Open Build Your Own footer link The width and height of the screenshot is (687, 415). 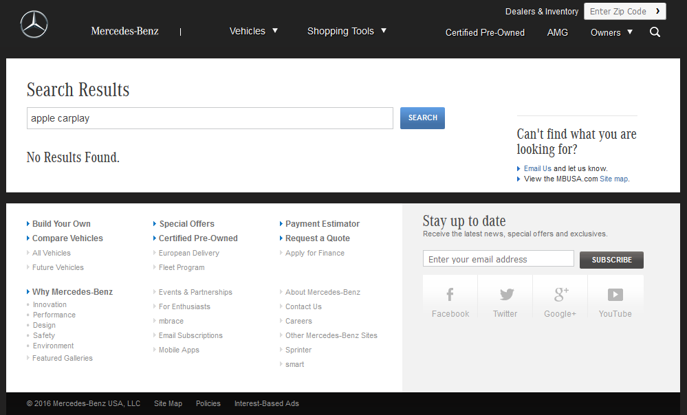61,224
